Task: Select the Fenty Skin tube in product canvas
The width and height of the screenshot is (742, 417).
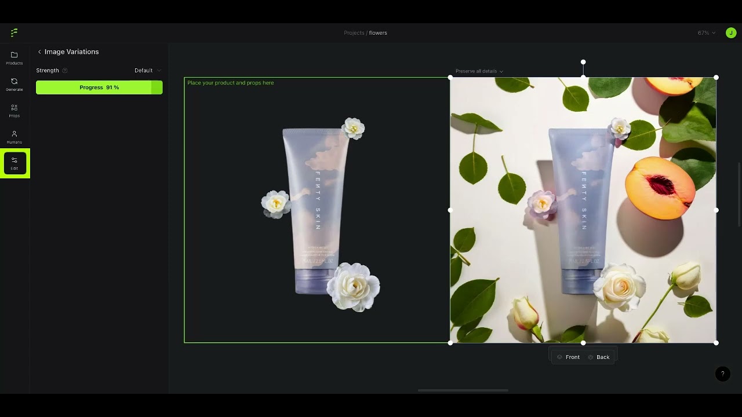Action: (316, 211)
